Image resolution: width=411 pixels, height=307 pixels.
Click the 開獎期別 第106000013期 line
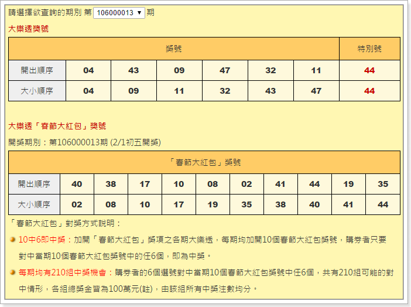[84, 142]
